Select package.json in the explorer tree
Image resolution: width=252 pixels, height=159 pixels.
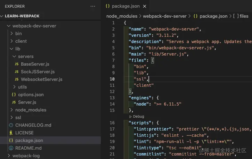50,140
